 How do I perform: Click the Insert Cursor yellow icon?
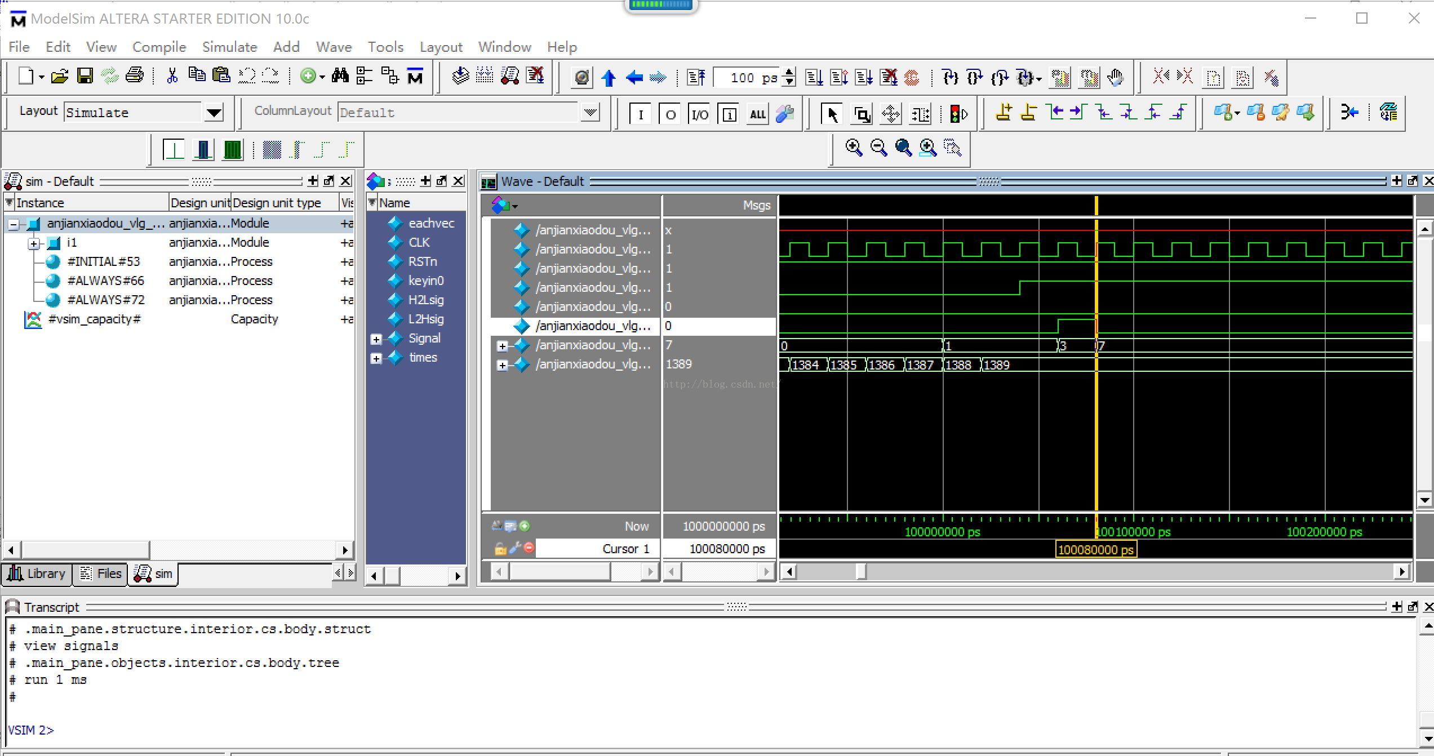coord(1004,113)
